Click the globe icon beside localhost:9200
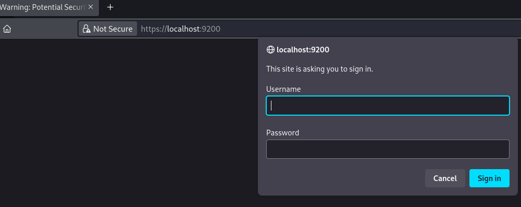 pyautogui.click(x=270, y=50)
